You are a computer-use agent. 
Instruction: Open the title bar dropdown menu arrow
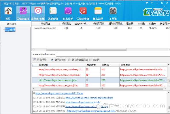coord(152,3)
